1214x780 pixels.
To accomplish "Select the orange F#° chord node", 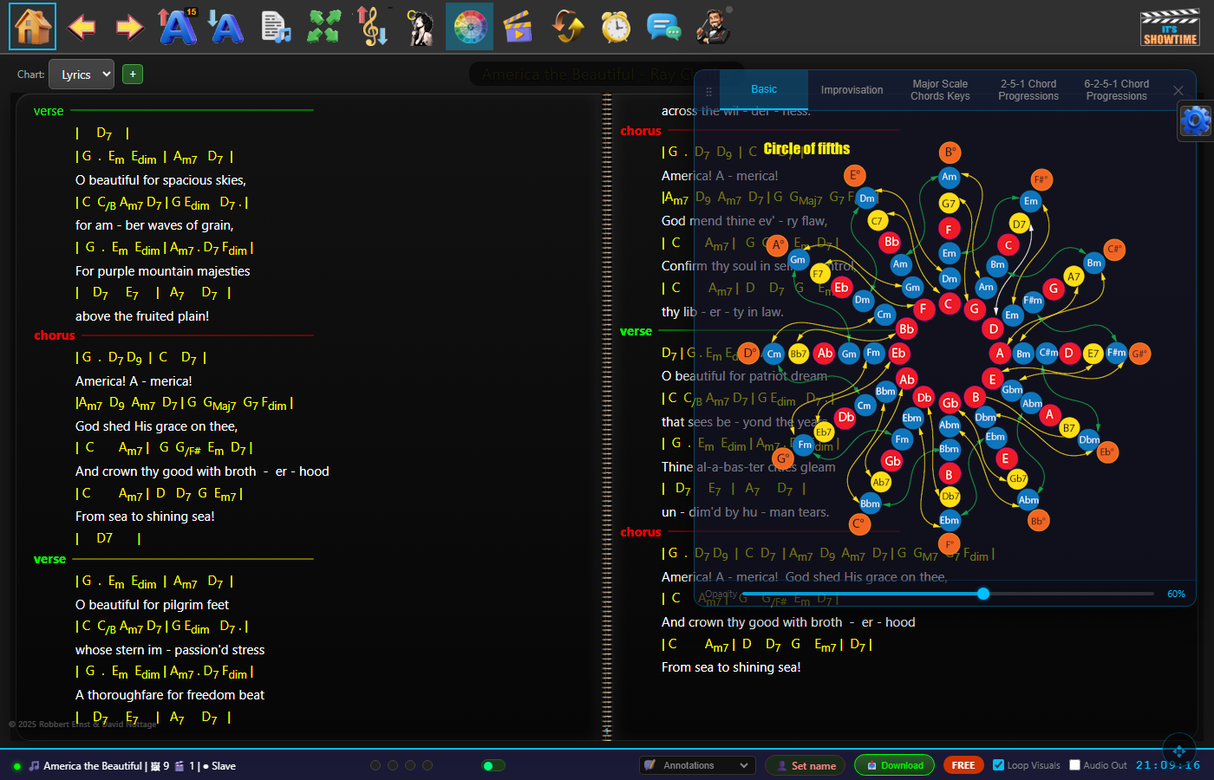I will [1041, 179].
